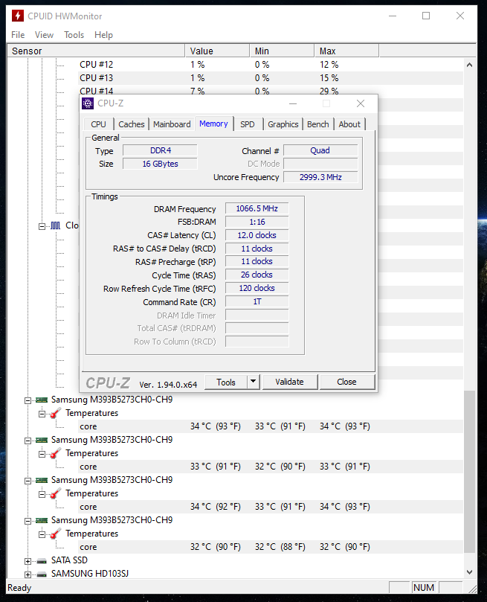Click the FSB:DRAM 1:16 value

[x=257, y=222]
